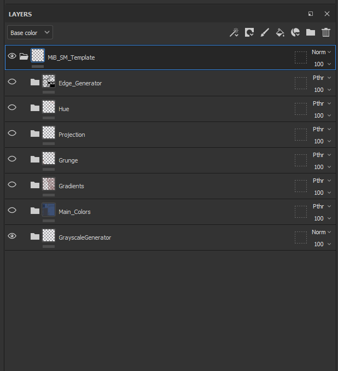Click the add smart material icon

(295, 33)
